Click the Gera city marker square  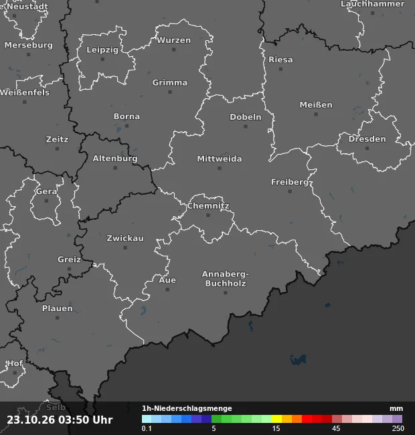coord(46,201)
